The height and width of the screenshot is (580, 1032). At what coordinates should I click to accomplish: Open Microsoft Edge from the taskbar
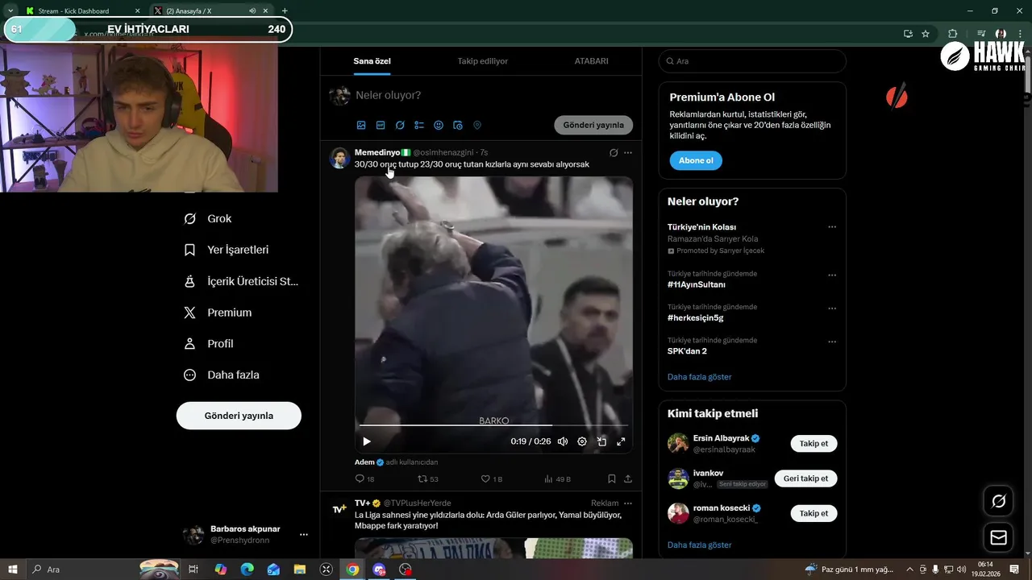(247, 570)
